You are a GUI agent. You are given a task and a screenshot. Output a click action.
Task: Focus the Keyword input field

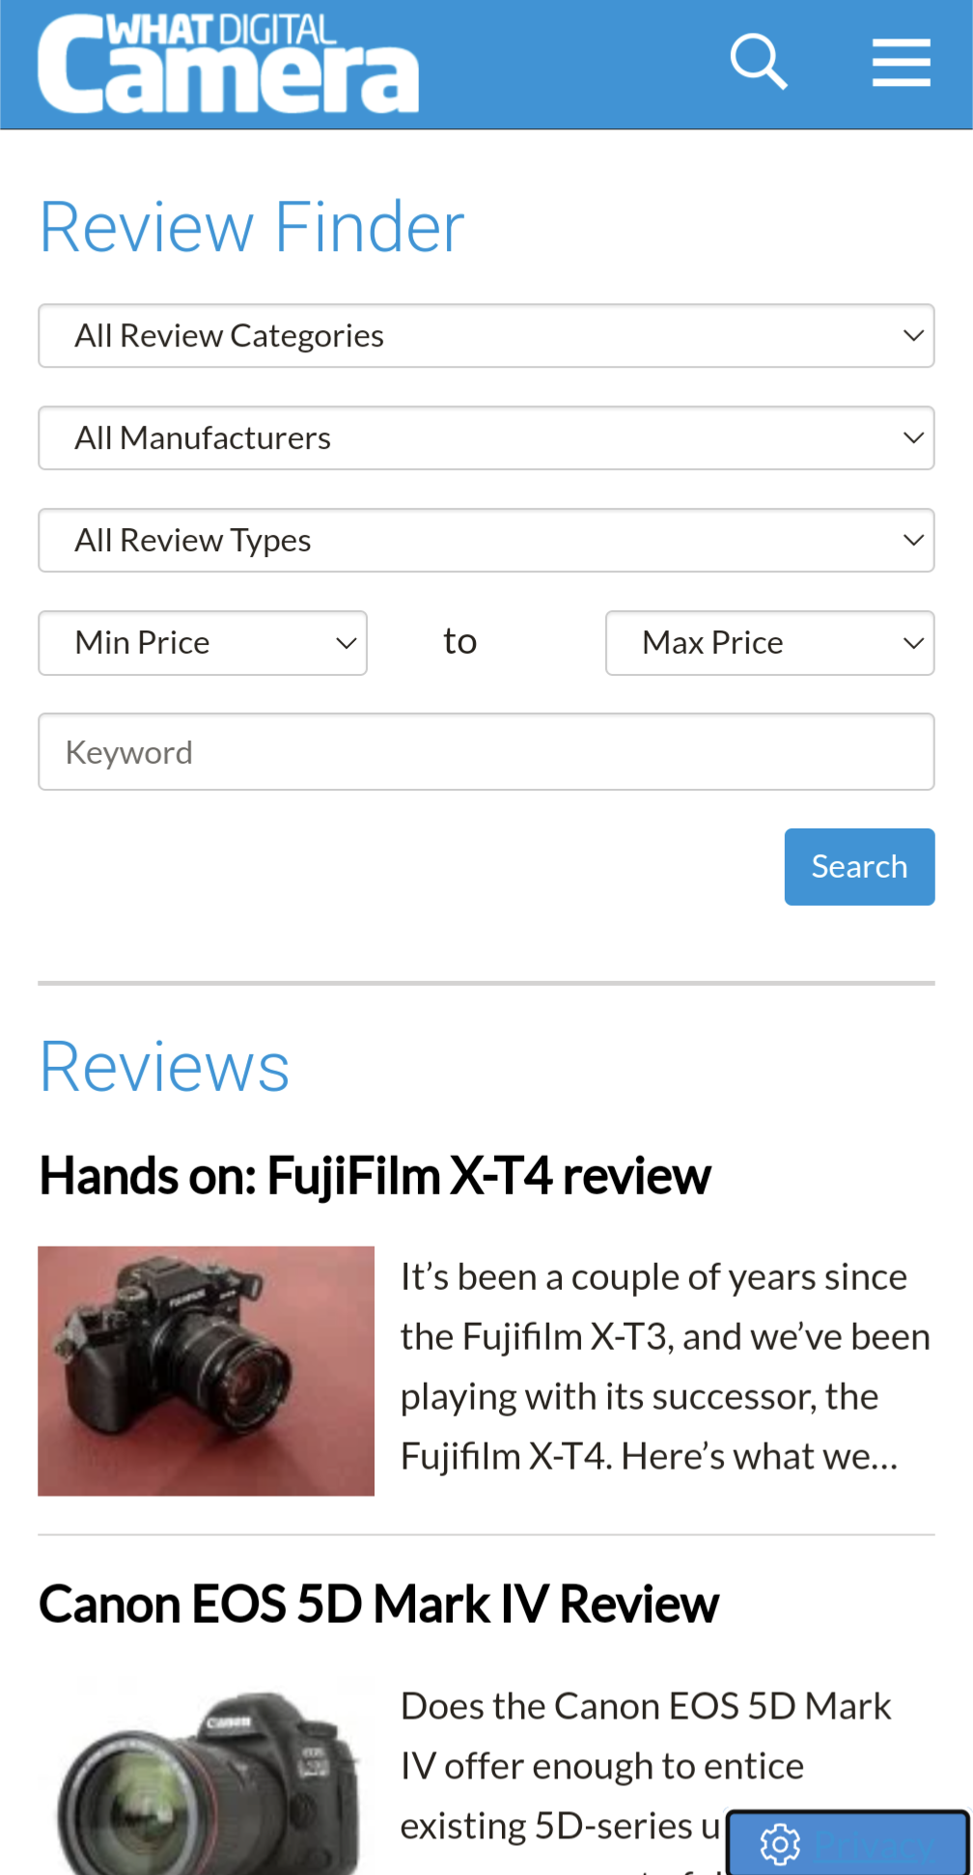(486, 752)
